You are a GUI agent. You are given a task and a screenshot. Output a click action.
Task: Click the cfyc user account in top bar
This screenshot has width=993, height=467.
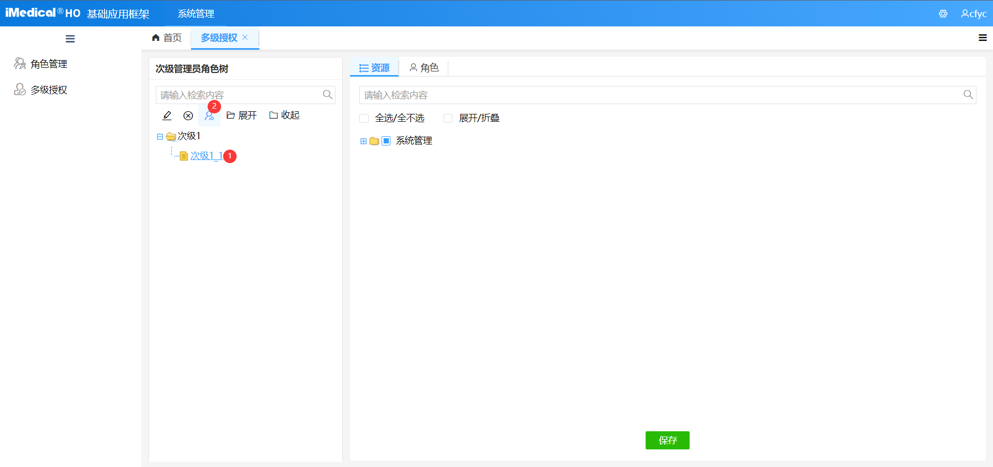coord(973,13)
